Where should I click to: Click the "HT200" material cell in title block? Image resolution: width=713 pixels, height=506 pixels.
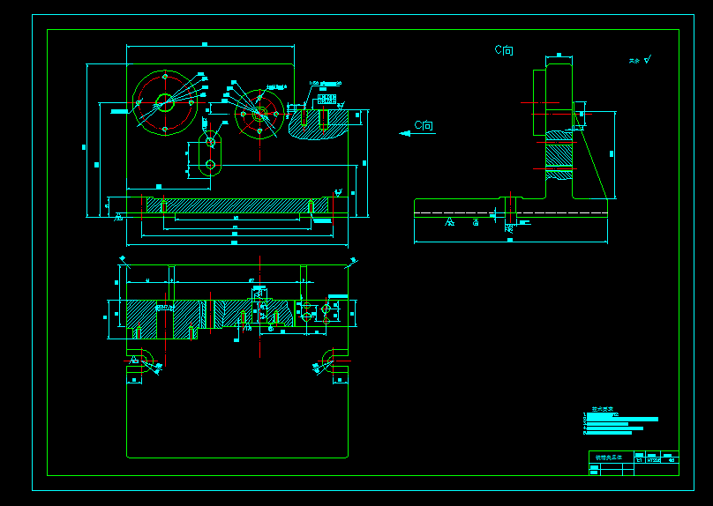click(x=653, y=460)
